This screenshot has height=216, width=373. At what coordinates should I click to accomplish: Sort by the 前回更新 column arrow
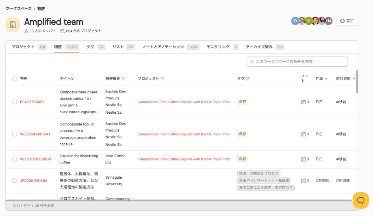(x=354, y=79)
